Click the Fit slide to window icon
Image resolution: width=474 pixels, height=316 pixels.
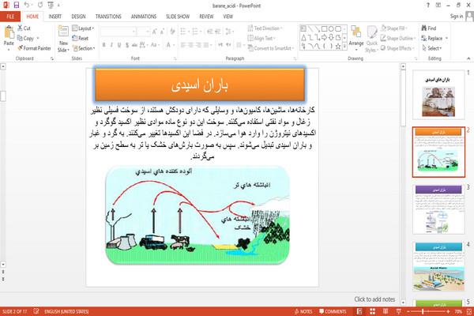pos(468,311)
